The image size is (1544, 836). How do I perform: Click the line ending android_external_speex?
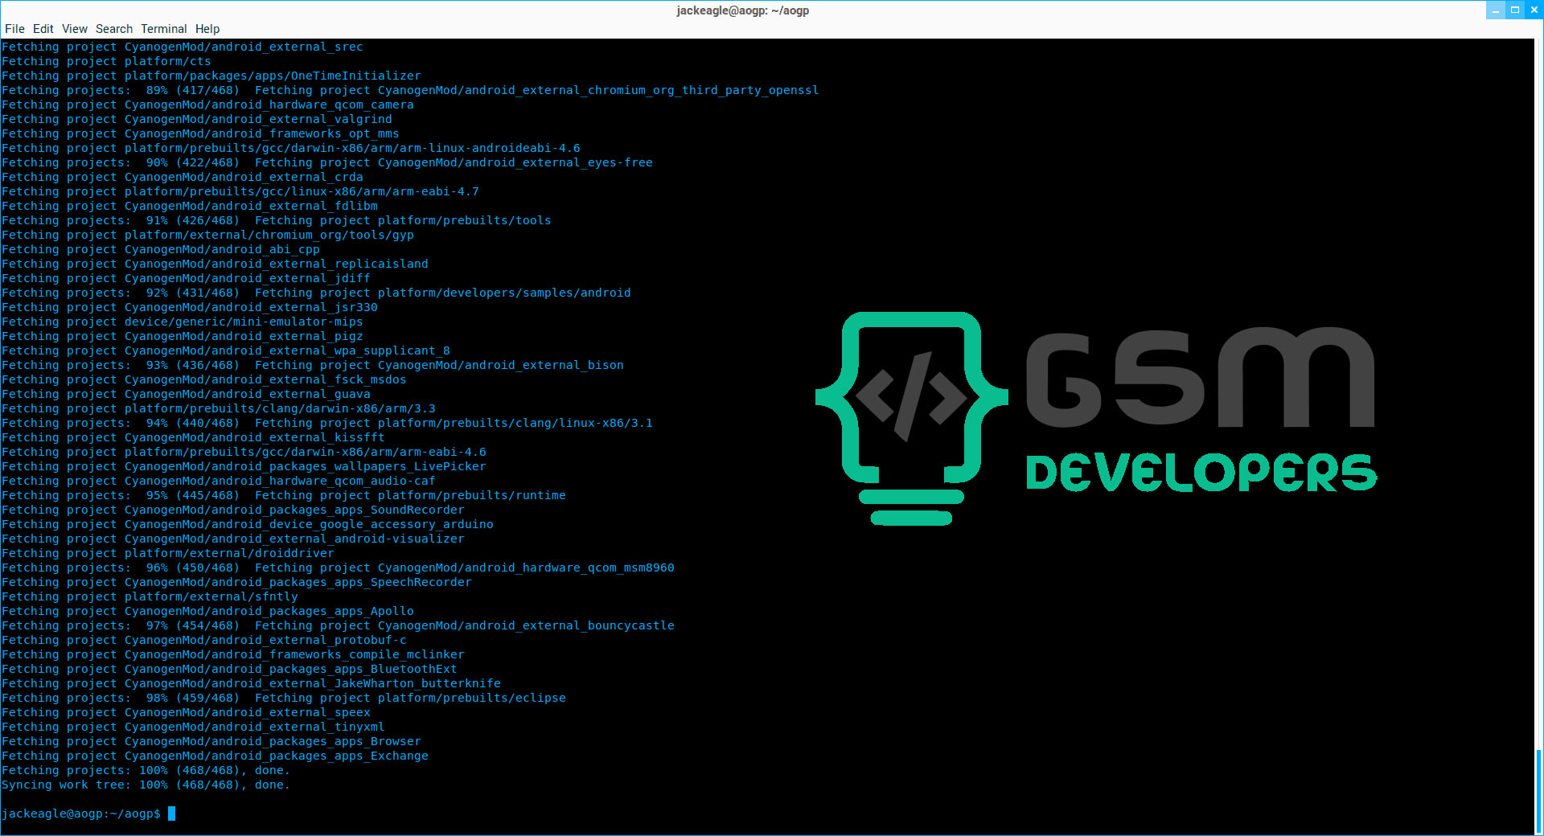click(x=186, y=712)
